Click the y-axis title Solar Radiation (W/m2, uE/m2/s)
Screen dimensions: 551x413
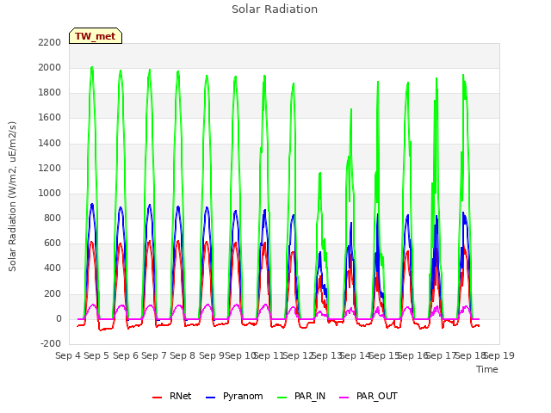click(x=12, y=196)
